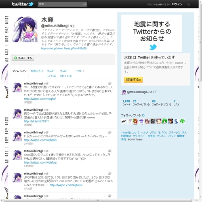Click small avatar beside @mitsukihiiragiについて

click(124, 92)
